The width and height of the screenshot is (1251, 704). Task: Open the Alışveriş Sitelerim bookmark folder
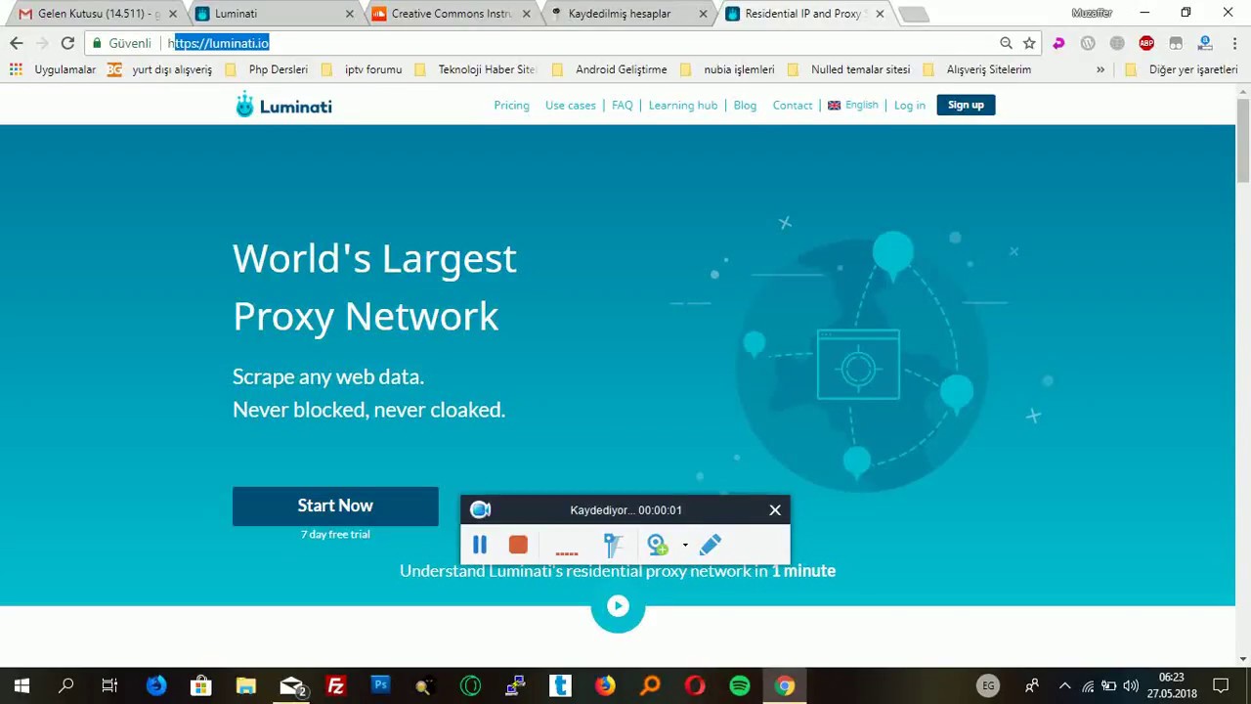click(977, 69)
